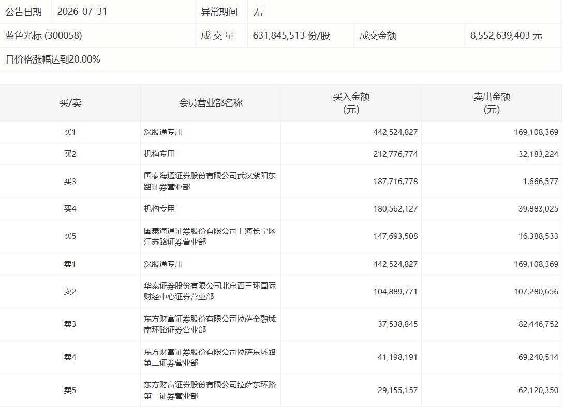Screen dimensions: 564x407
Task: Select sell amount 16,388,533
Action: tap(538, 236)
